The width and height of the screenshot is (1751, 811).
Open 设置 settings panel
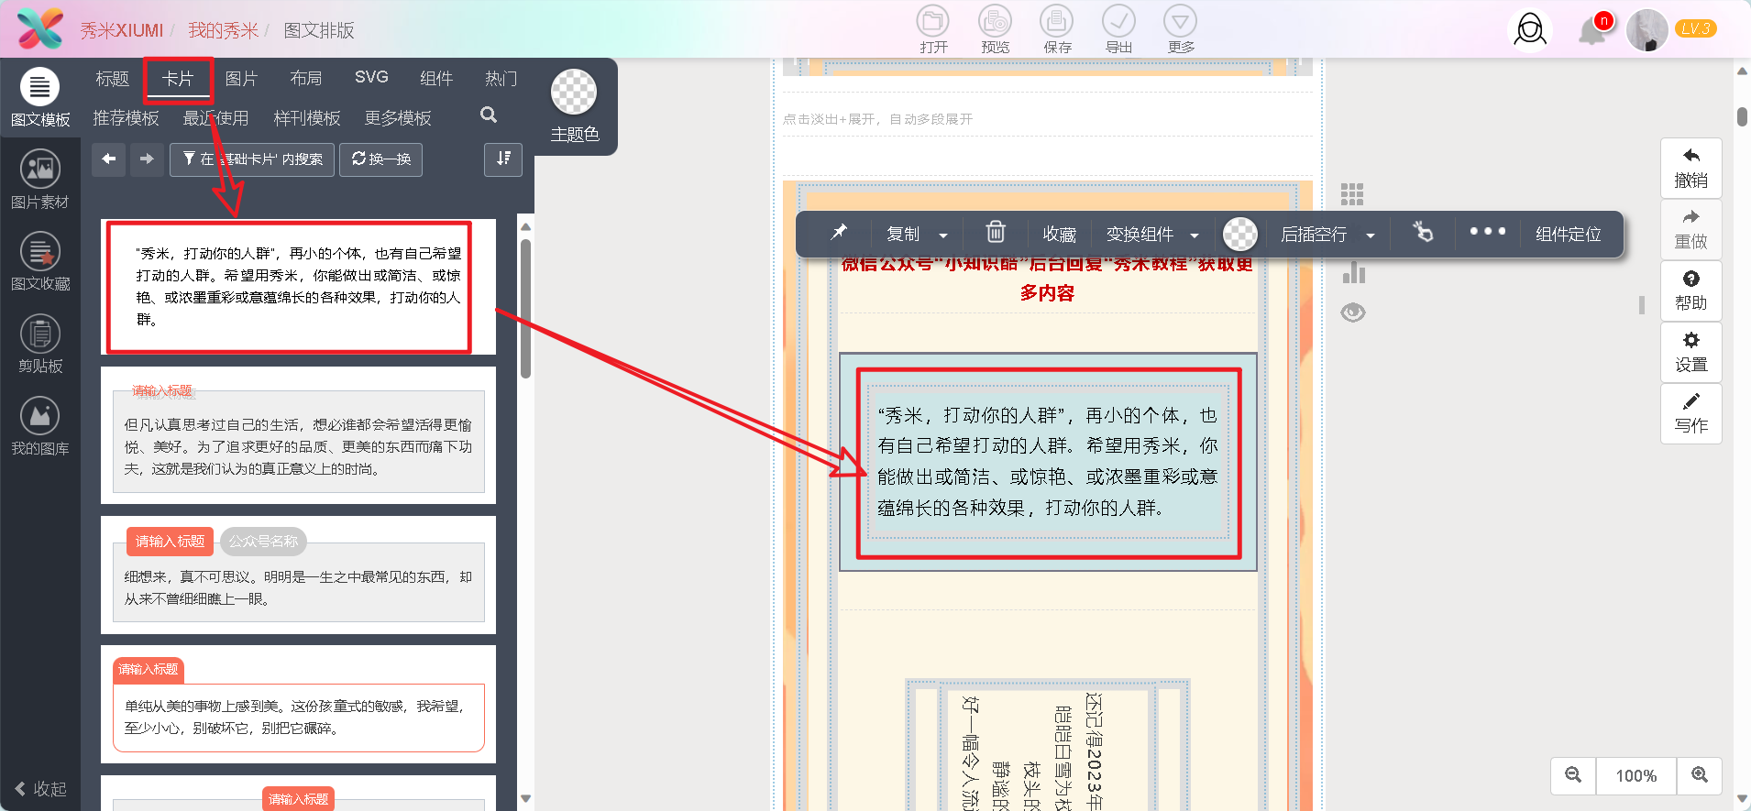pyautogui.click(x=1690, y=352)
